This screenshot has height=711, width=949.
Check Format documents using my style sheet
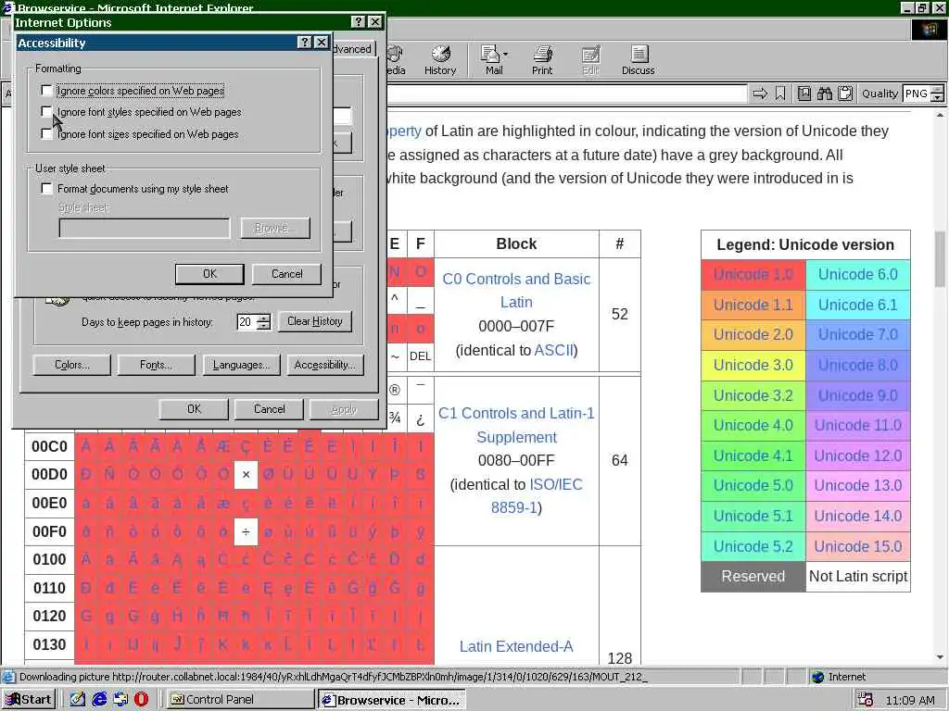(46, 188)
